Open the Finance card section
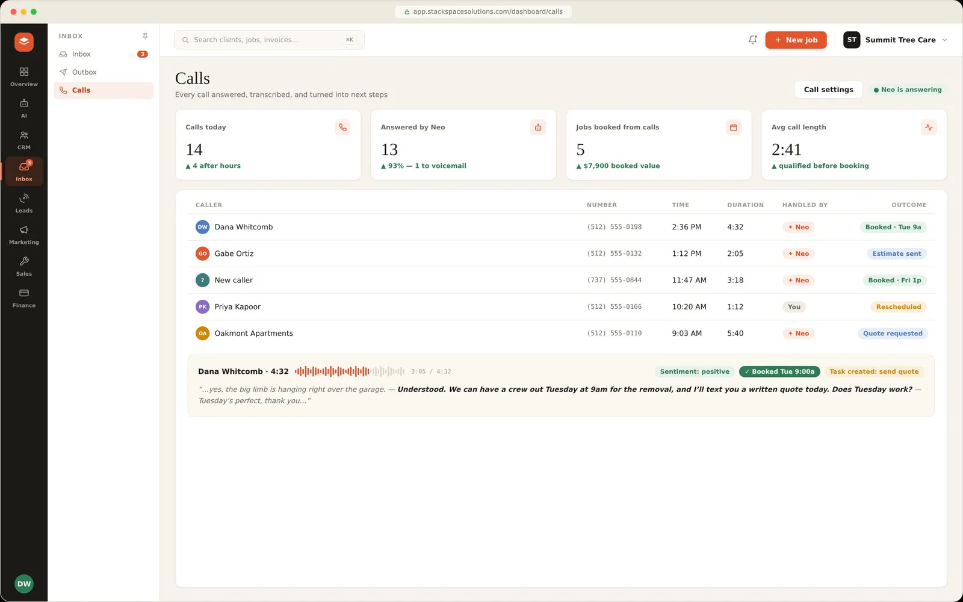 point(24,298)
